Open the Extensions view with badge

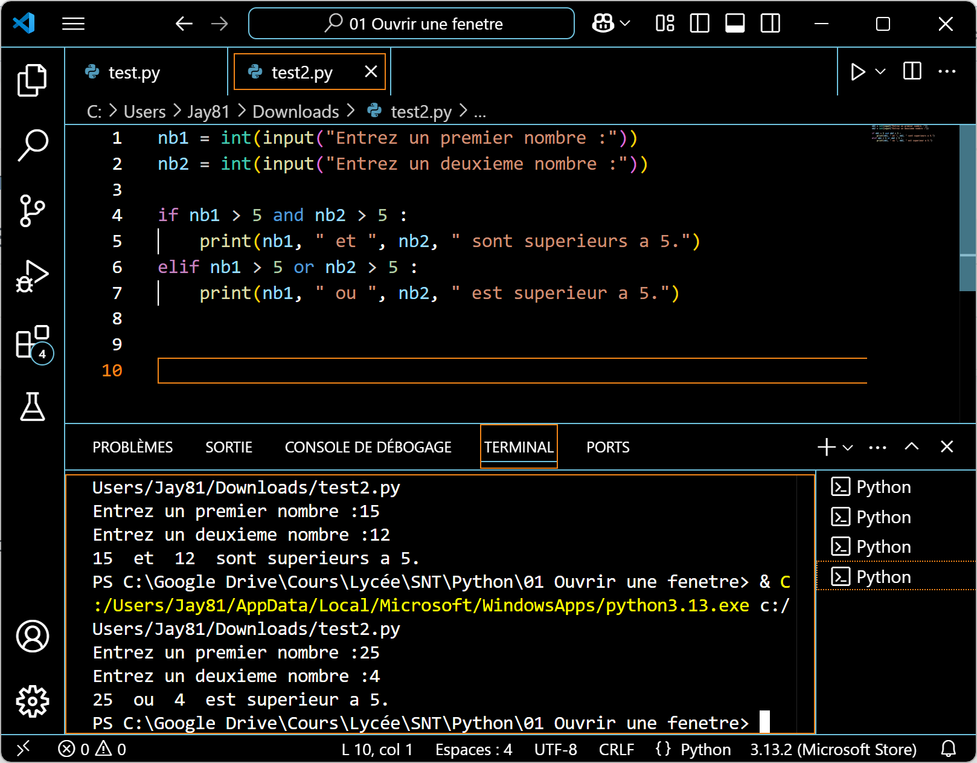tap(33, 343)
